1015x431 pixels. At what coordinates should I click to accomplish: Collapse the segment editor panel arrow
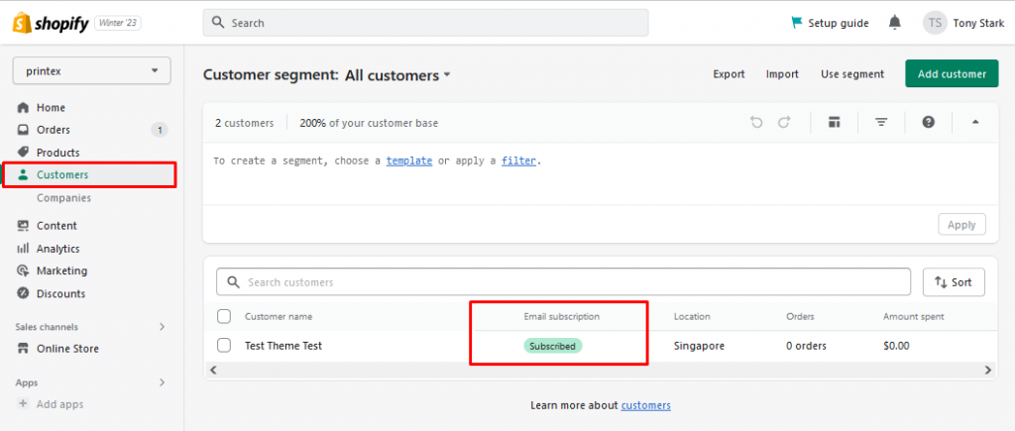pos(975,122)
